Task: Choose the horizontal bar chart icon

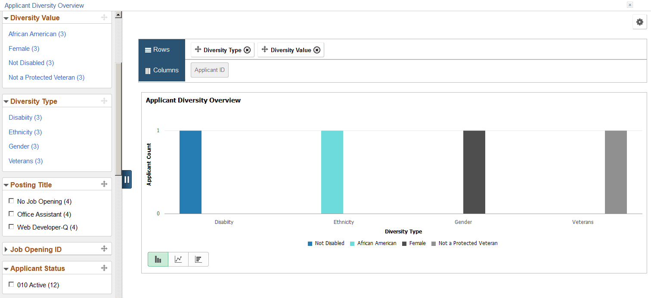Action: (x=198, y=259)
